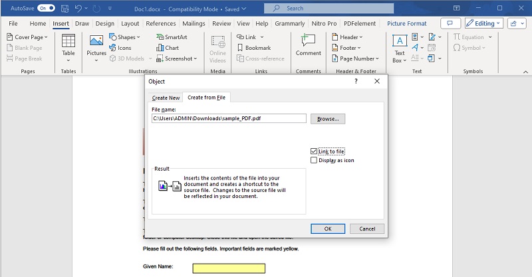Click the WordArt icon
532x277 pixels.
point(414,47)
